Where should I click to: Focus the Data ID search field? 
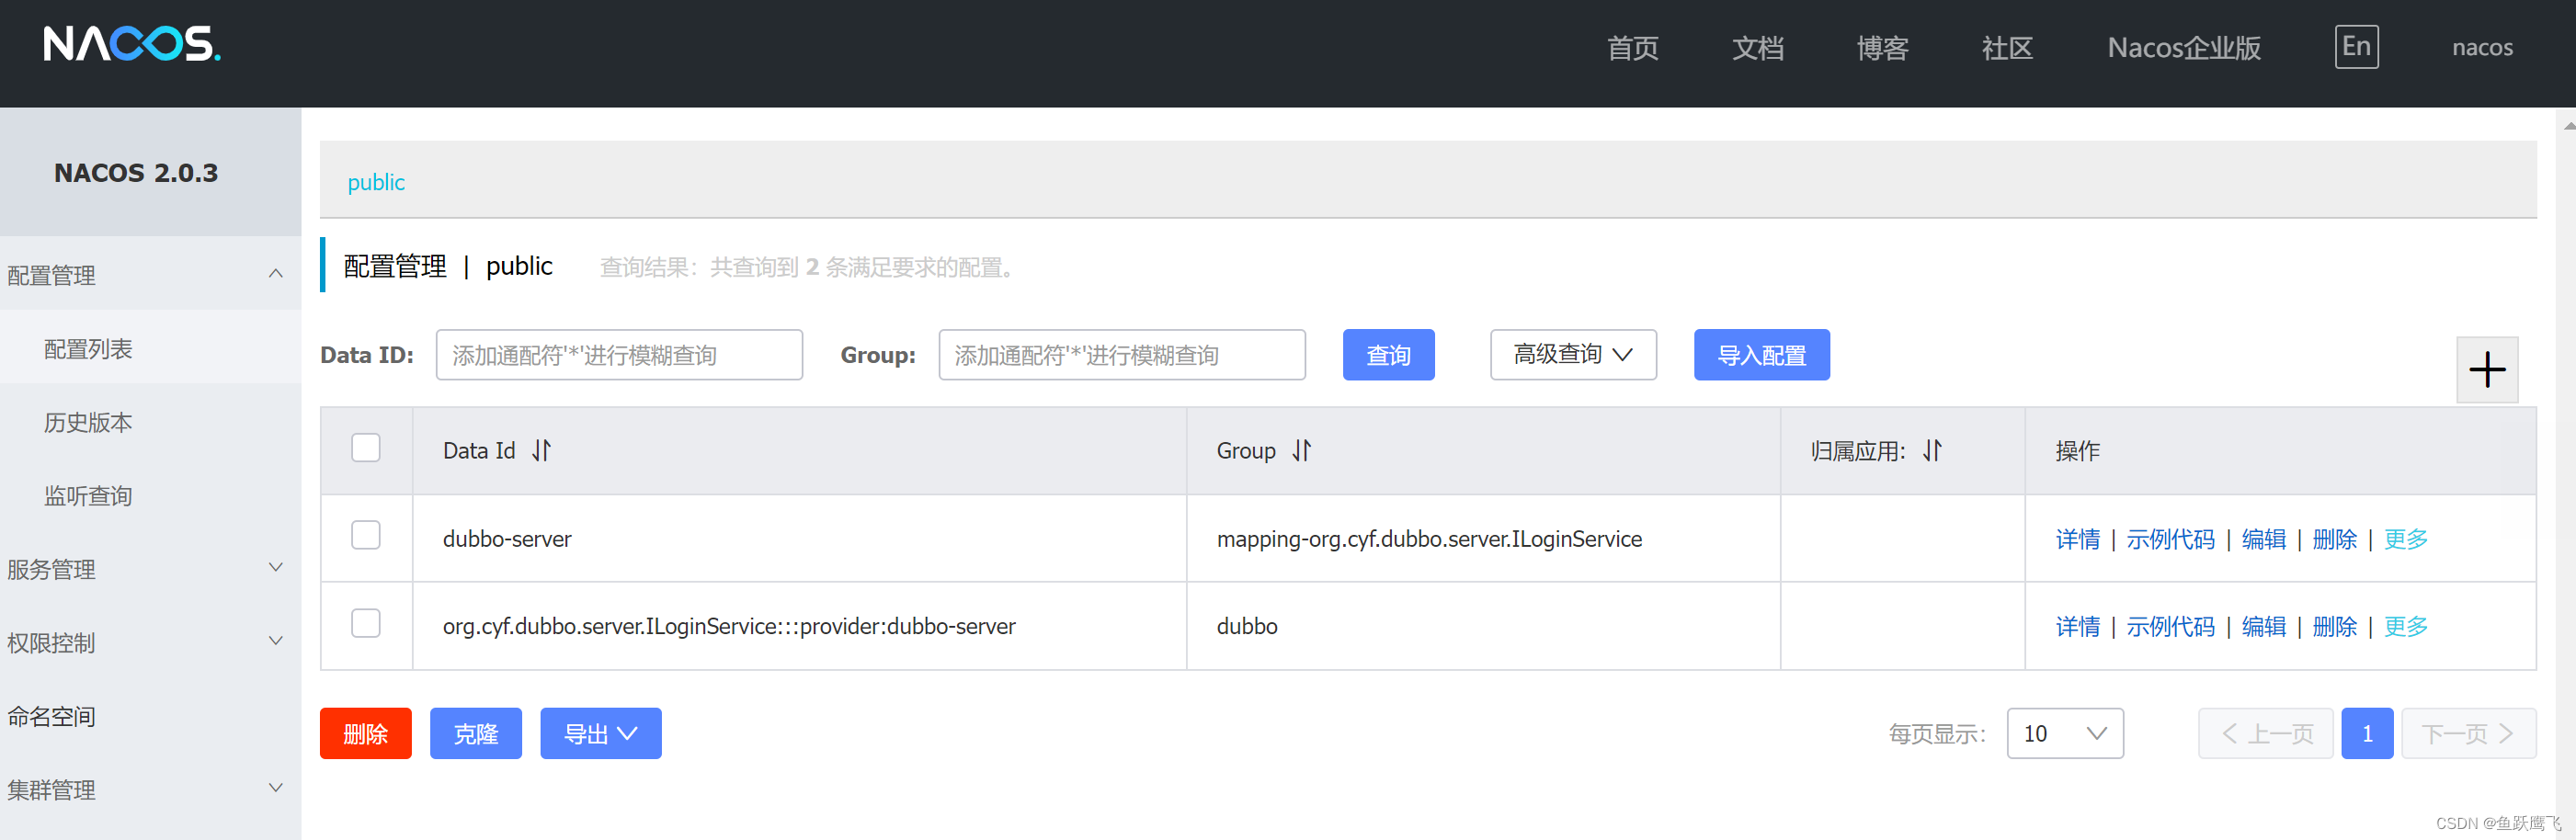(x=619, y=355)
